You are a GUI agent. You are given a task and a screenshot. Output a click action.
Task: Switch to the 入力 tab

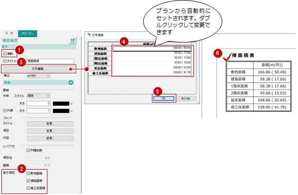click(x=9, y=33)
